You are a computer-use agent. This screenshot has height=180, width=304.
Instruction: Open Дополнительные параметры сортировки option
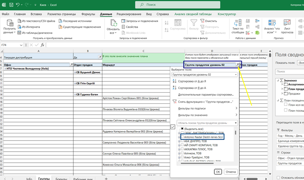[206, 94]
